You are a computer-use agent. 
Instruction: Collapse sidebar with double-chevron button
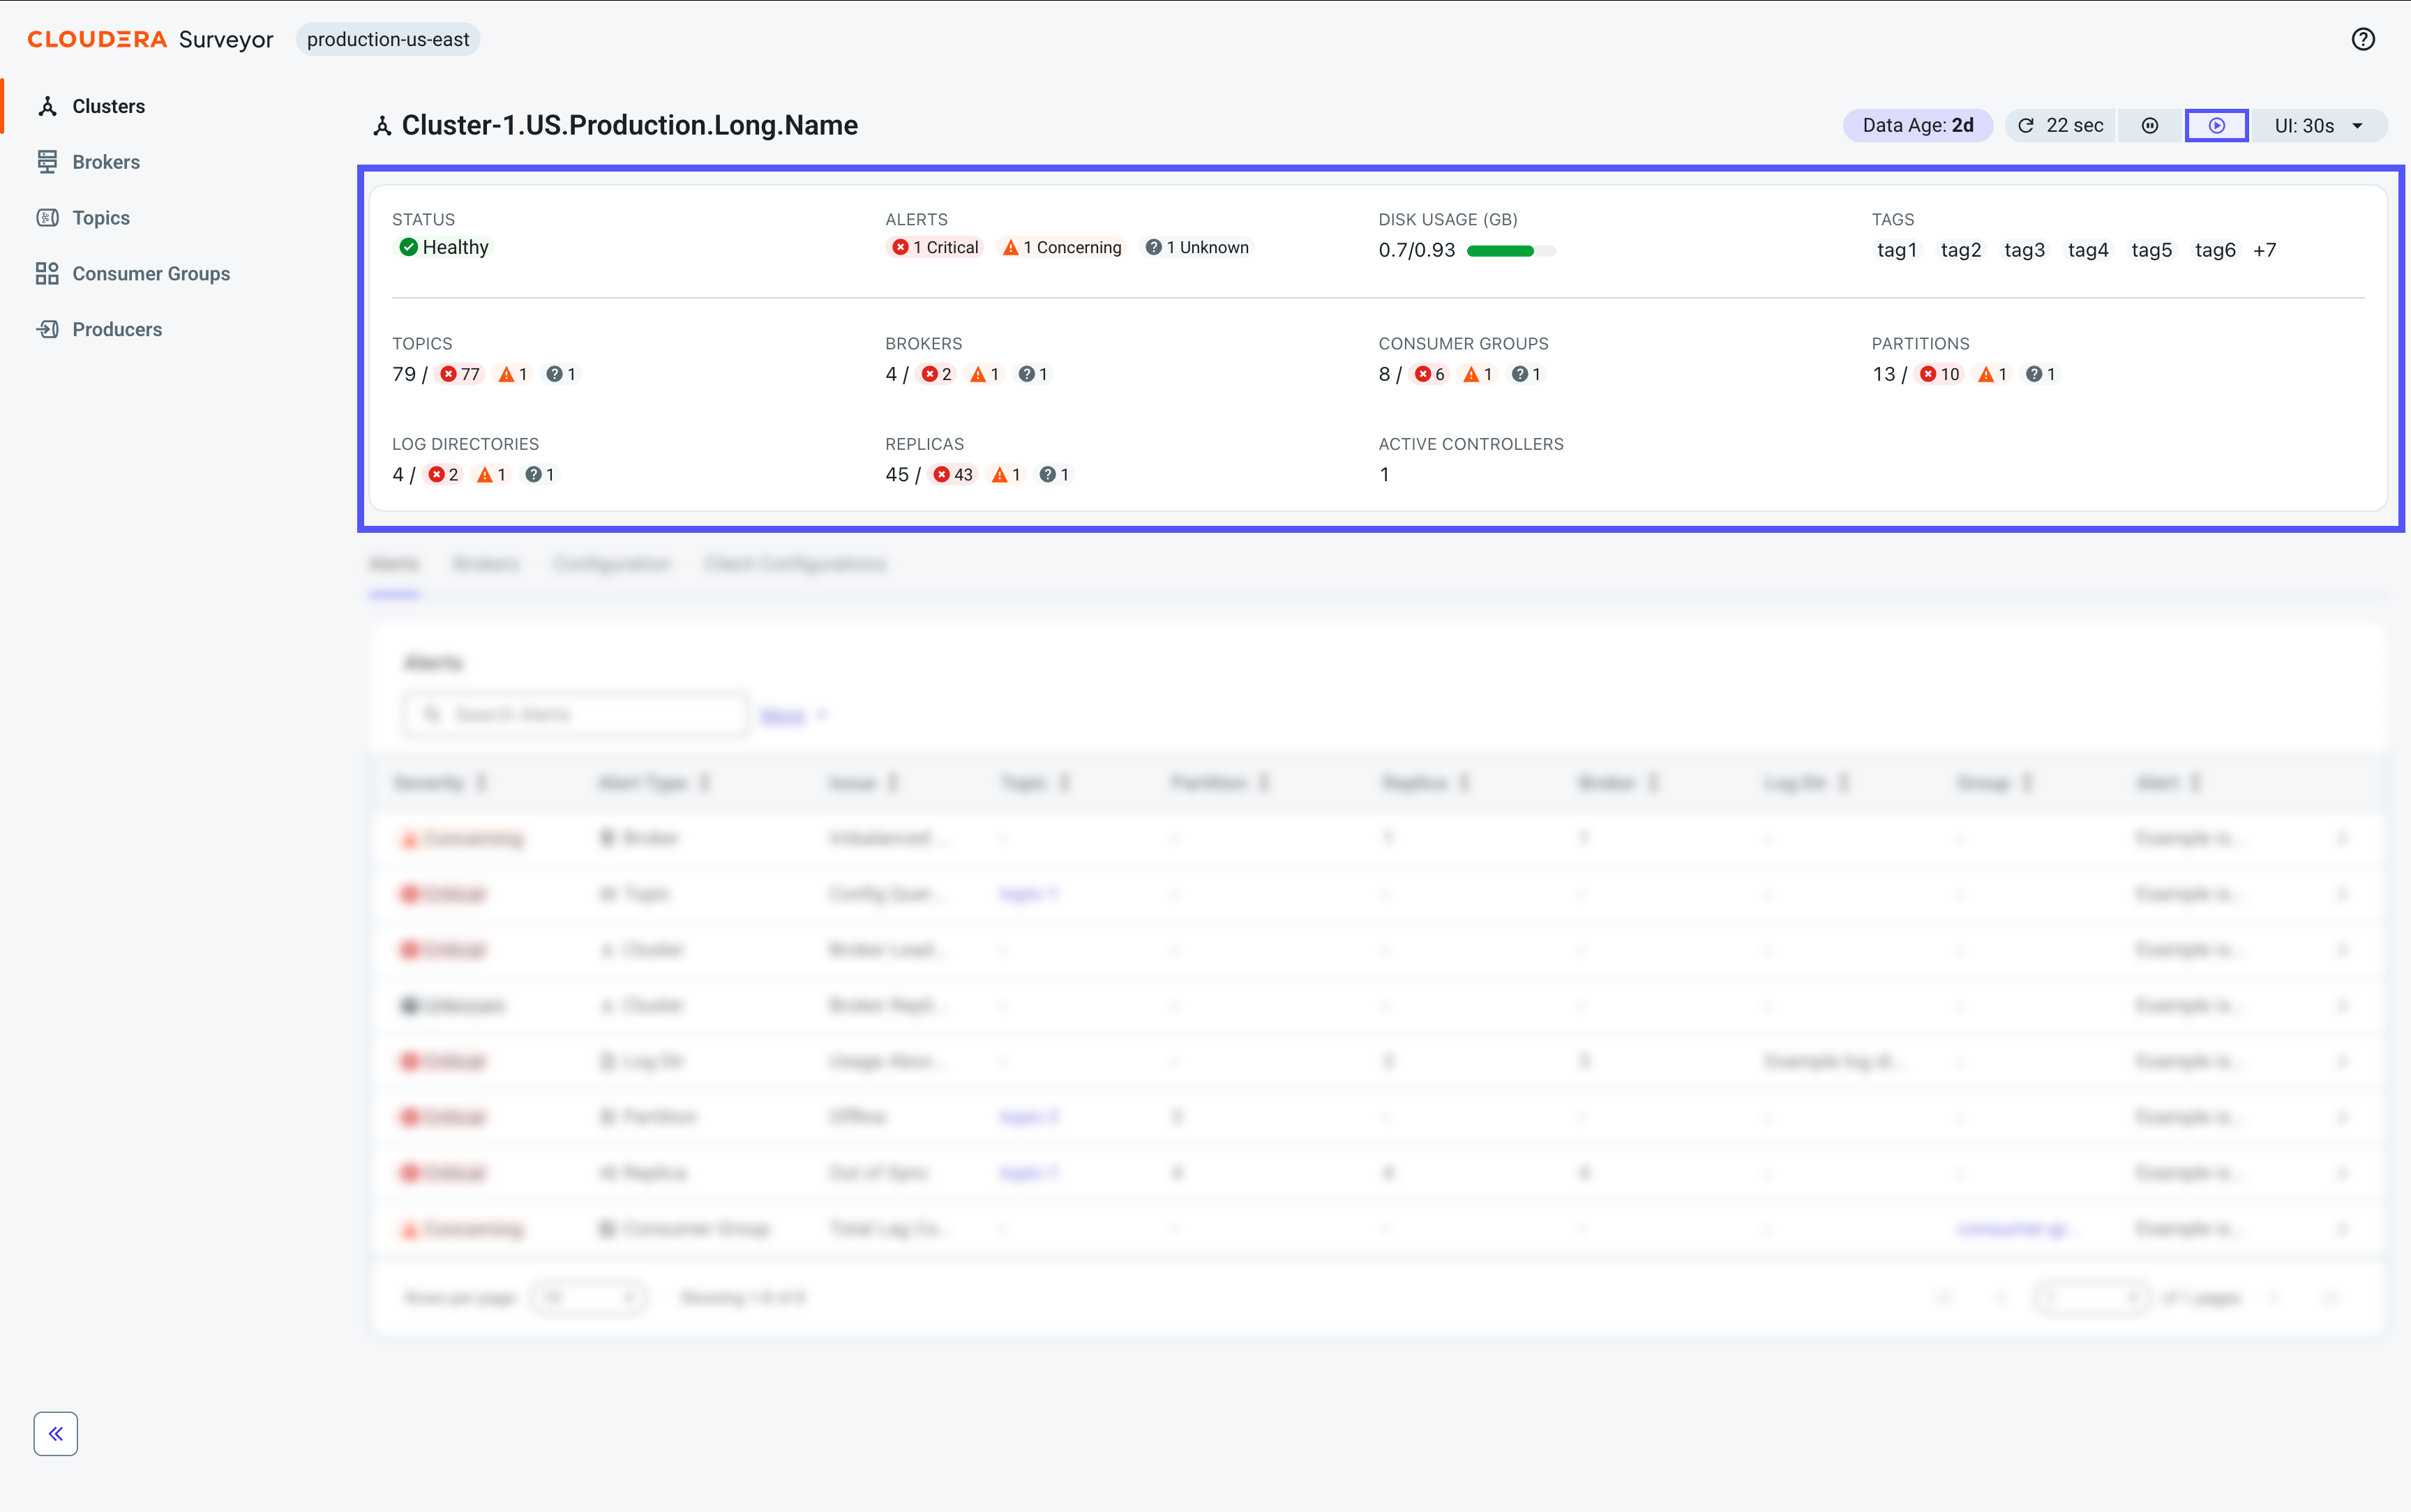click(x=55, y=1433)
